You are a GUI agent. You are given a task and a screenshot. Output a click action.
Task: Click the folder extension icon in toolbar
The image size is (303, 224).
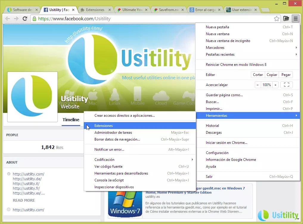point(286,19)
